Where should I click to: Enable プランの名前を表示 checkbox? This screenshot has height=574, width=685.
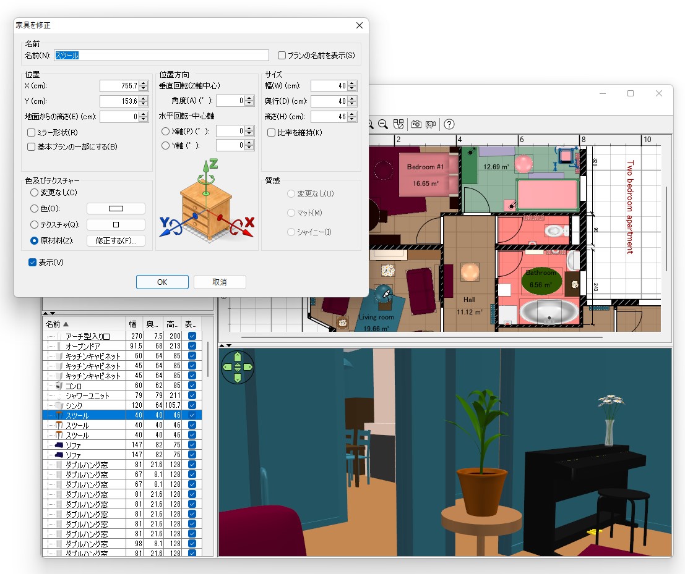pyautogui.click(x=282, y=56)
